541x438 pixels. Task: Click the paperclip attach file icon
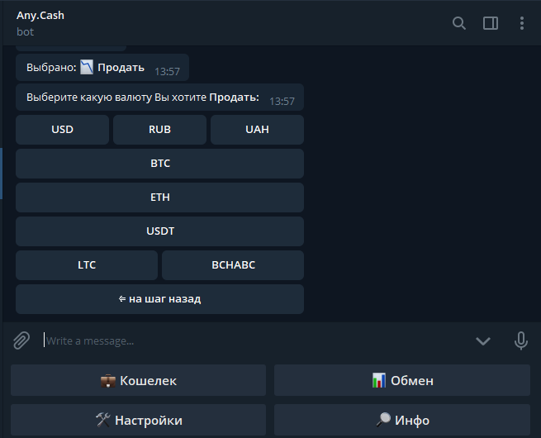pos(21,340)
